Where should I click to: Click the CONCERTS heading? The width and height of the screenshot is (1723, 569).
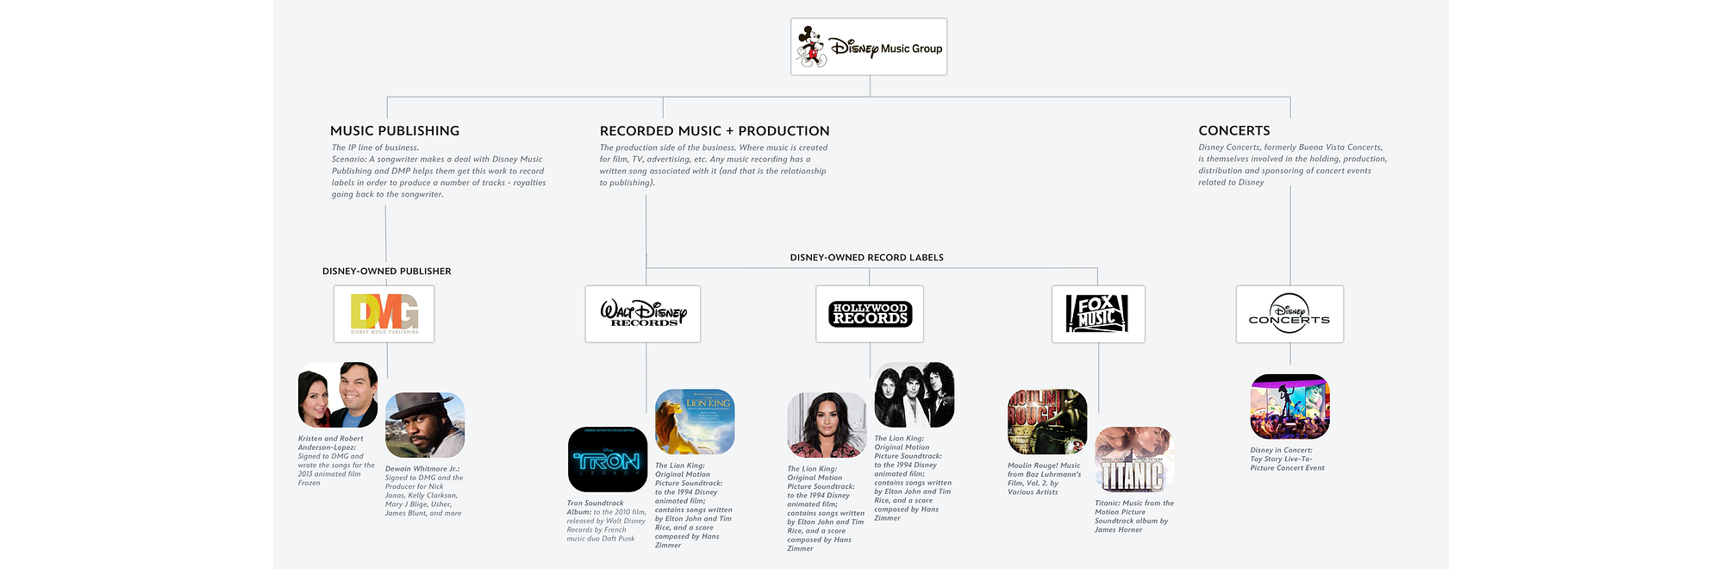(x=1234, y=131)
